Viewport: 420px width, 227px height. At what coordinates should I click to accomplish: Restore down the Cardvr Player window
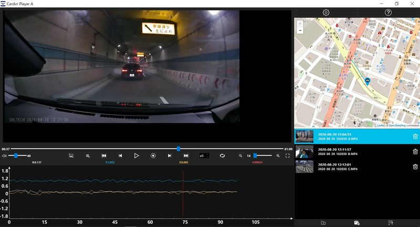pos(397,4)
